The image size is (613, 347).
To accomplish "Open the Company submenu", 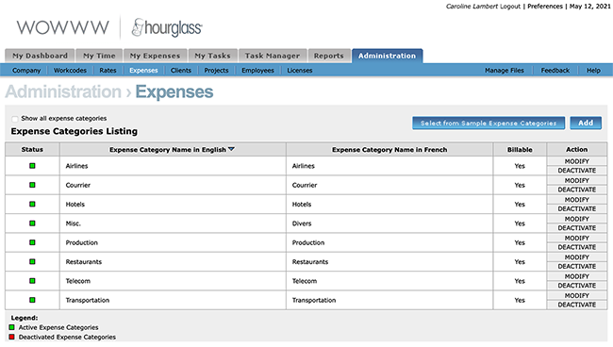I will 26,71.
